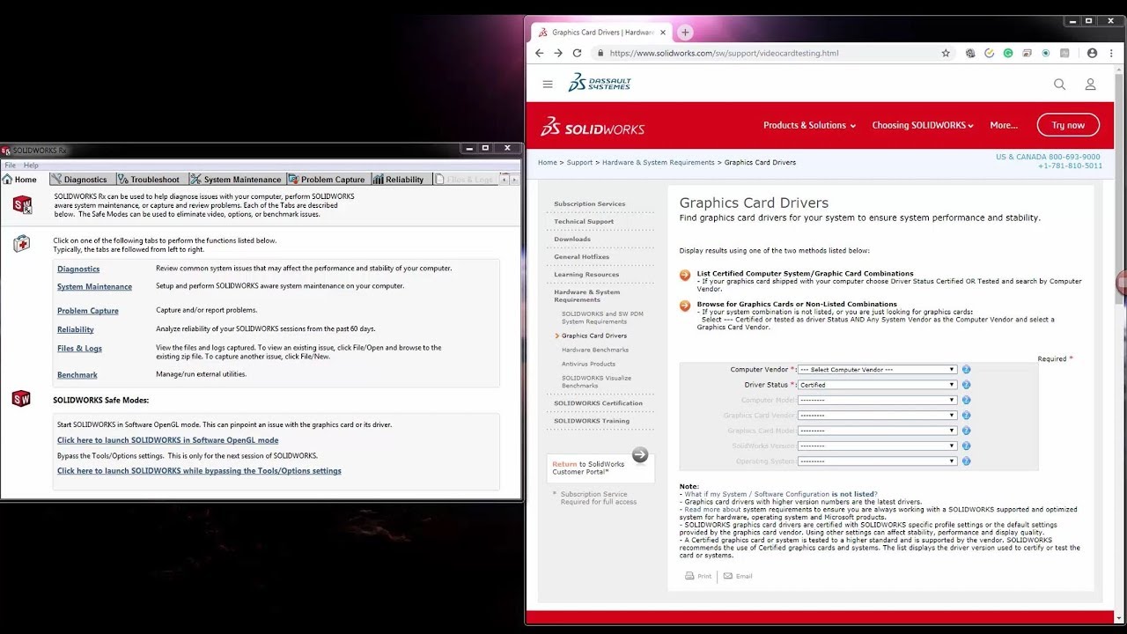Open the Operating System dropdown
The width and height of the screenshot is (1127, 634).
(x=877, y=461)
